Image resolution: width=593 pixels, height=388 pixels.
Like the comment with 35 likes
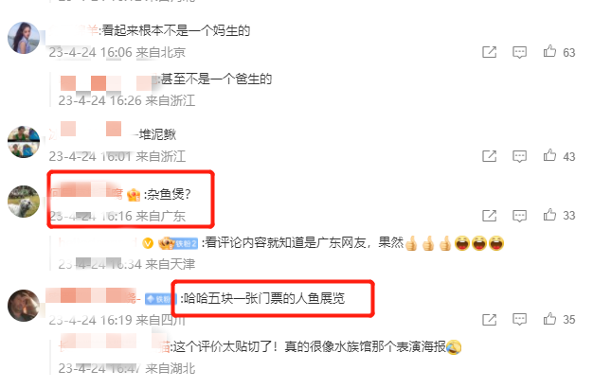549,319
